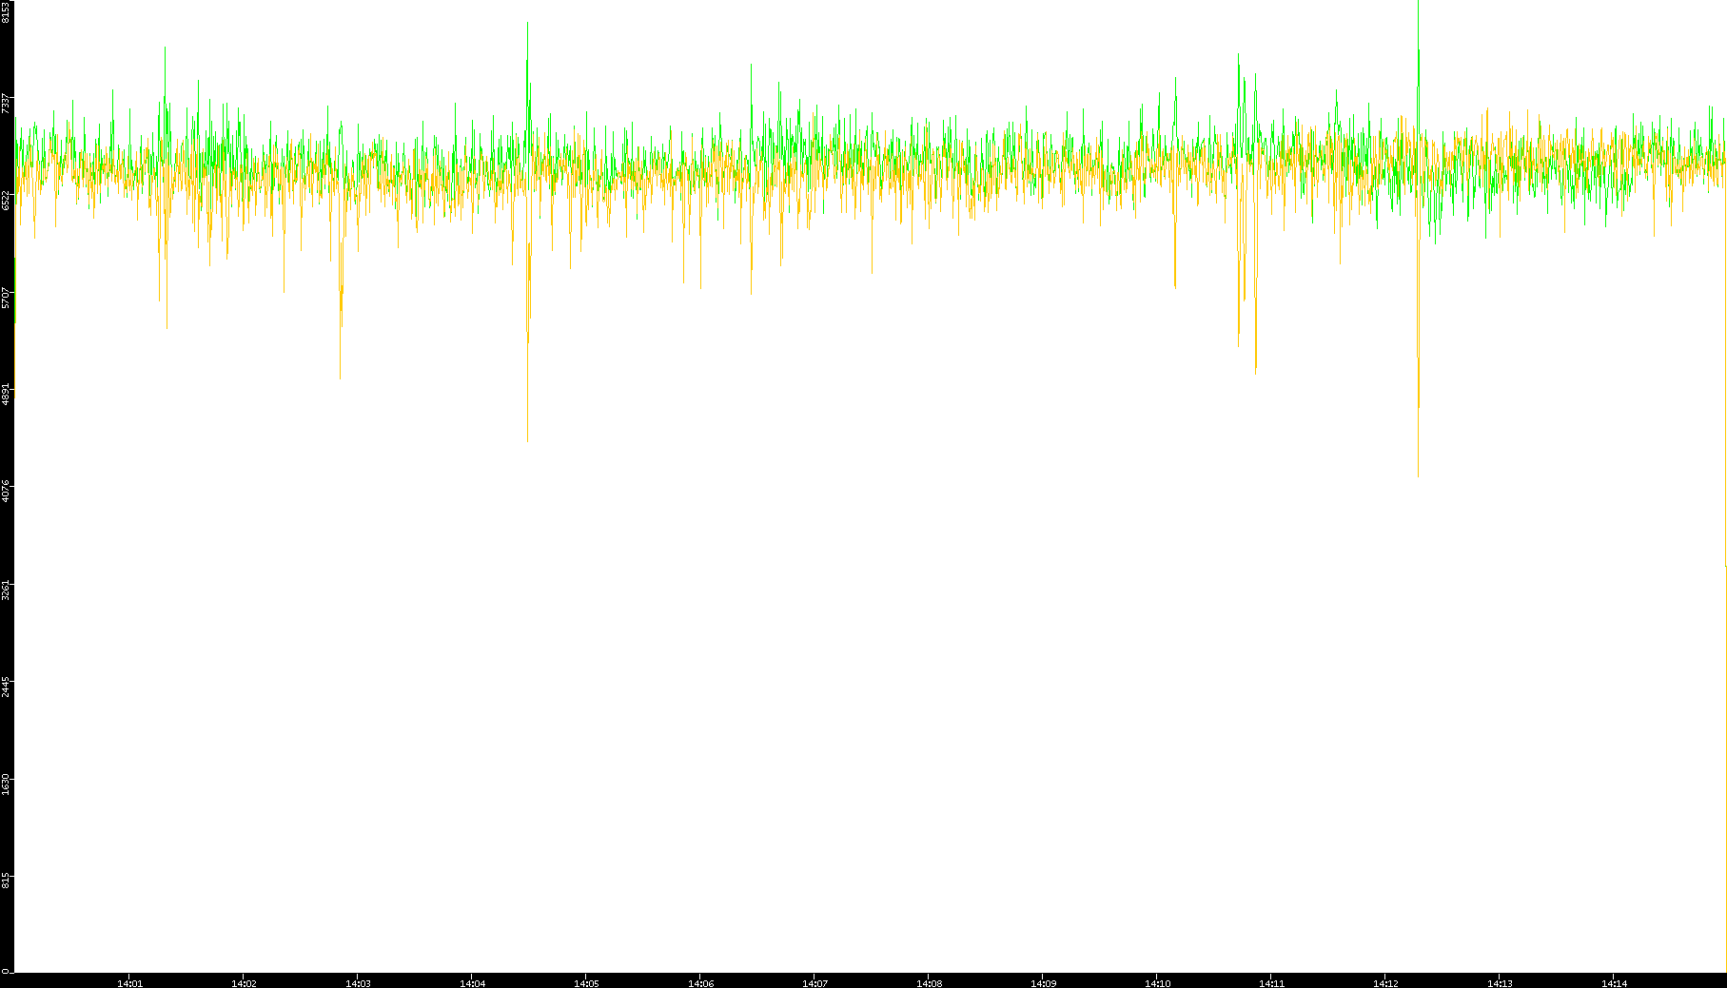Jump to the 14:07 time marker

(x=814, y=982)
